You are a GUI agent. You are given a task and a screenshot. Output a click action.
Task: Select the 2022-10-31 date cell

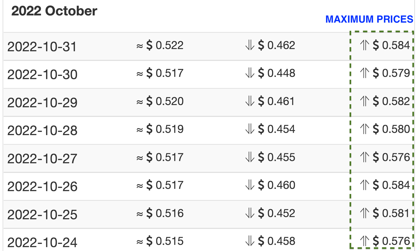coord(42,46)
